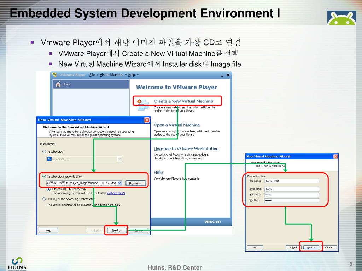Click the Personalize Linux group label

pyautogui.click(x=256, y=176)
